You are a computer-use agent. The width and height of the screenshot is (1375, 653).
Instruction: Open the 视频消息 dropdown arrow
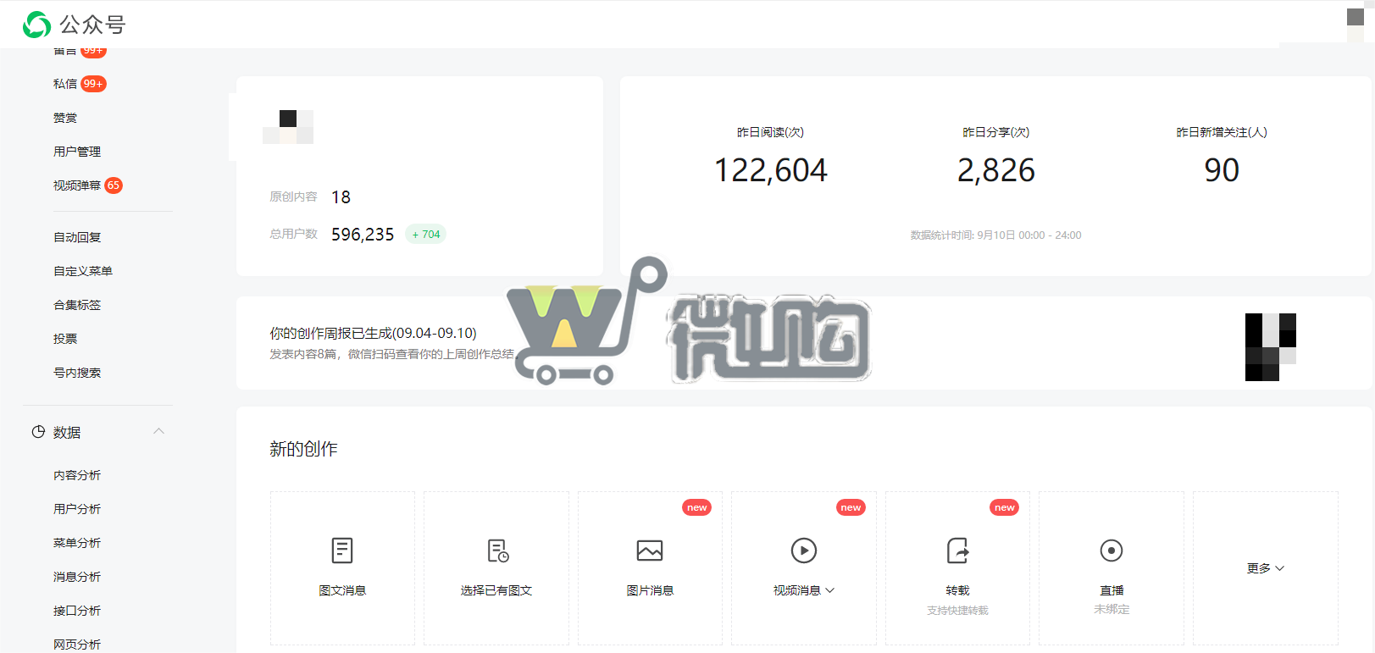[x=830, y=590]
